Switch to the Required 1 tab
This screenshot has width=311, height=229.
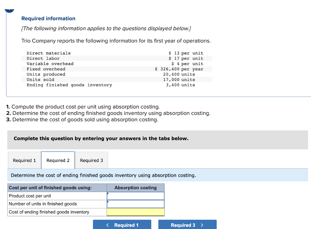click(24, 160)
